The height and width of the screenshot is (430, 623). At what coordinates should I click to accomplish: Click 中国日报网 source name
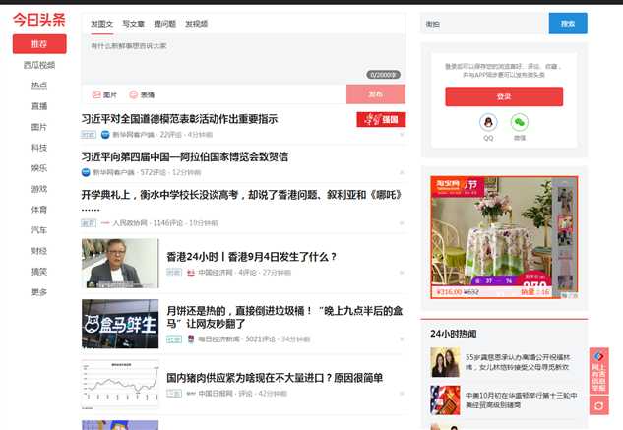216,394
